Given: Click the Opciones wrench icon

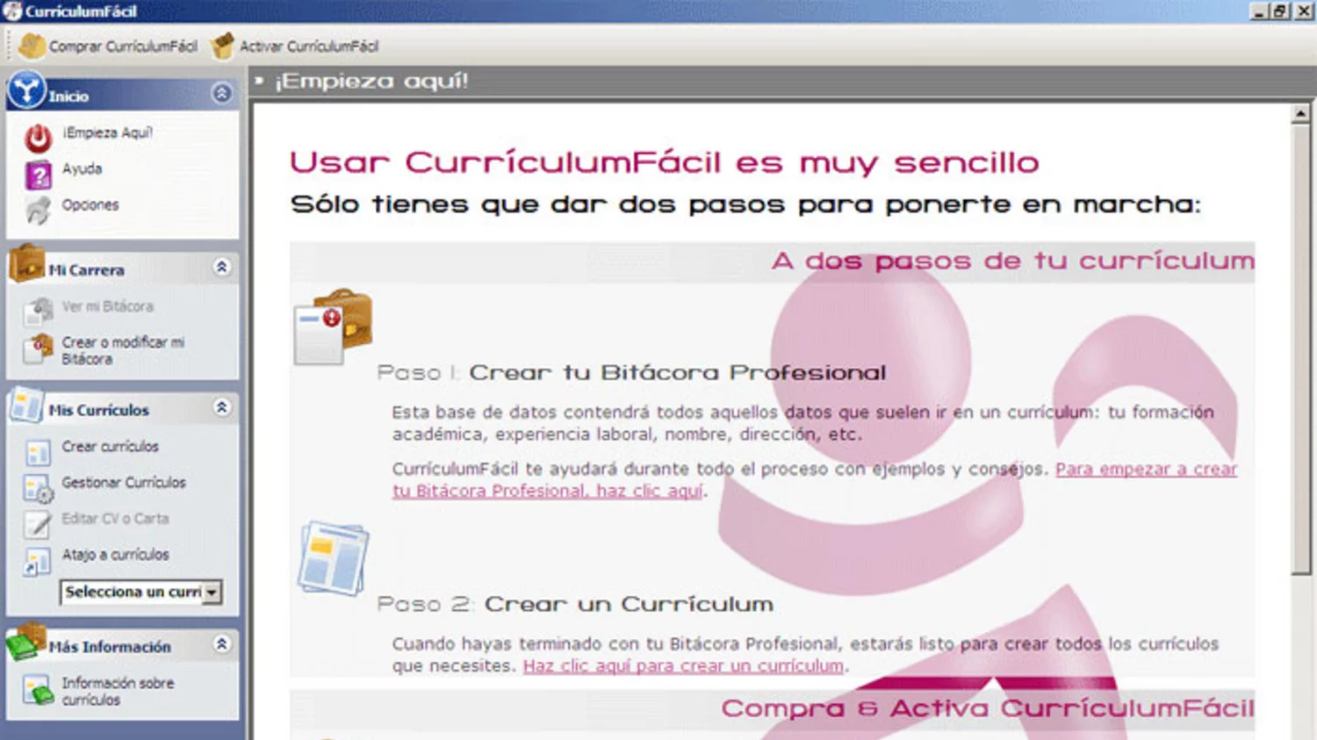Looking at the screenshot, I should 38,210.
